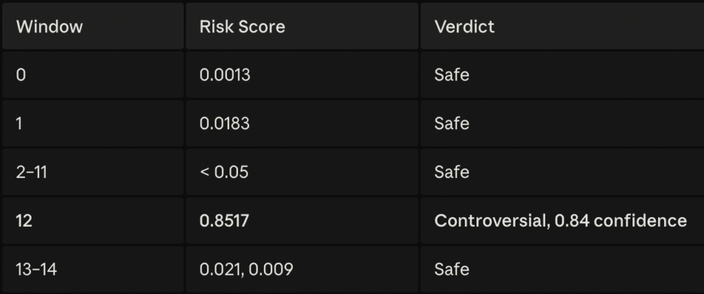Click the Safe verdict for window 0
The width and height of the screenshot is (704, 294).
point(452,75)
